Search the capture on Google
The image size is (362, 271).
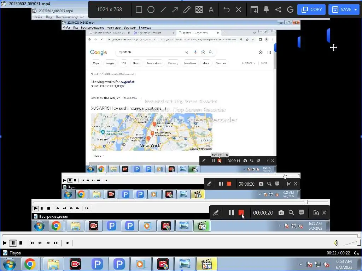pyautogui.click(x=290, y=10)
